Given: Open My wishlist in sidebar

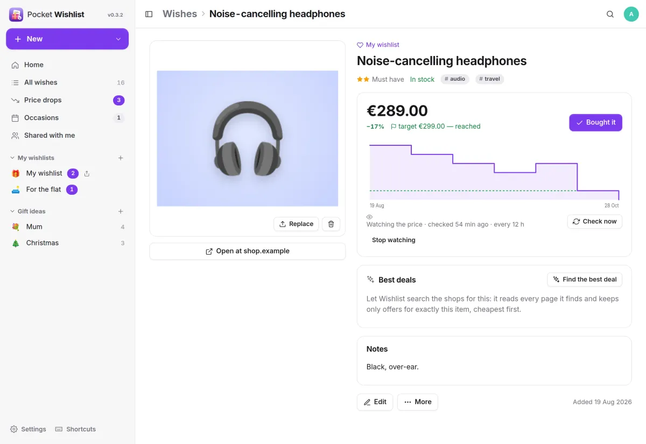Looking at the screenshot, I should (44, 173).
